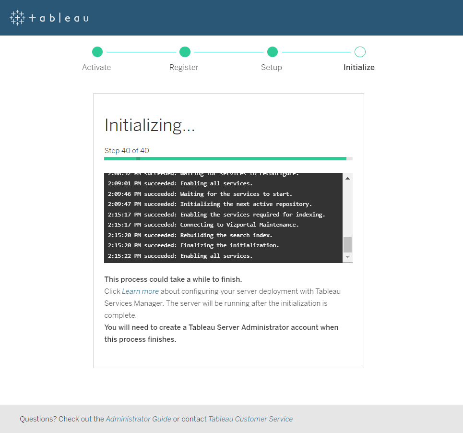This screenshot has width=463, height=433.
Task: Click the Tableau Server Administrator account notice
Action: coord(222,333)
